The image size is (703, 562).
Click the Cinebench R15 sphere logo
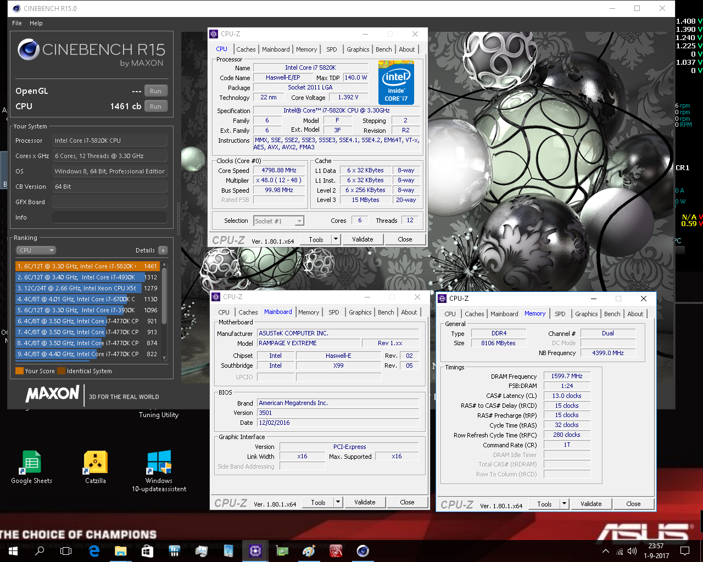click(x=29, y=50)
